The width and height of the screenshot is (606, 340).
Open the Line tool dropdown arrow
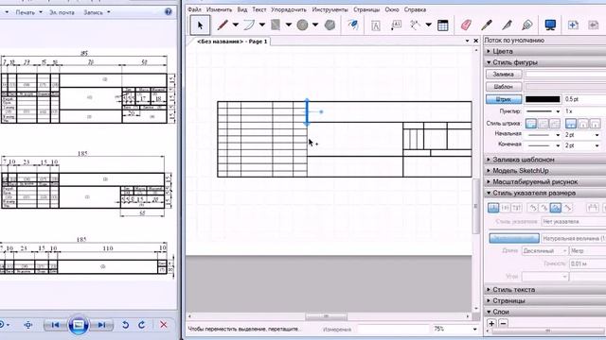[x=235, y=25]
